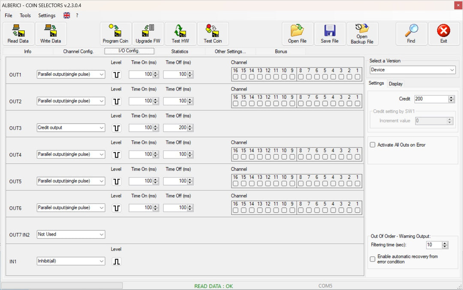
Task: Open the Select a Version dropdown
Action: coord(452,70)
